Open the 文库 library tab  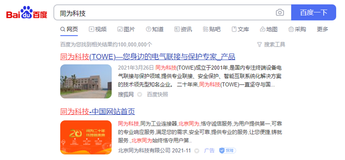[240, 29]
